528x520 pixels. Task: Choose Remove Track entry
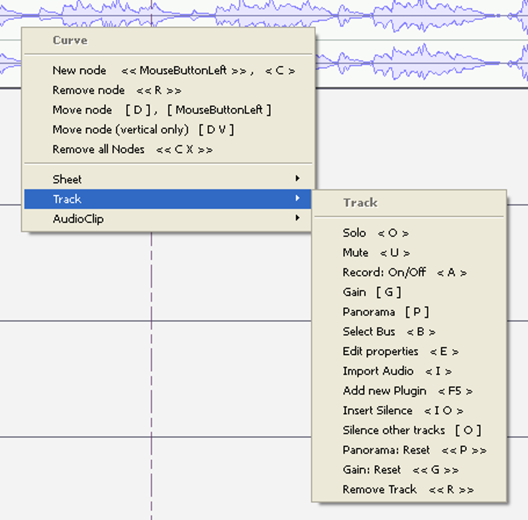coord(409,489)
